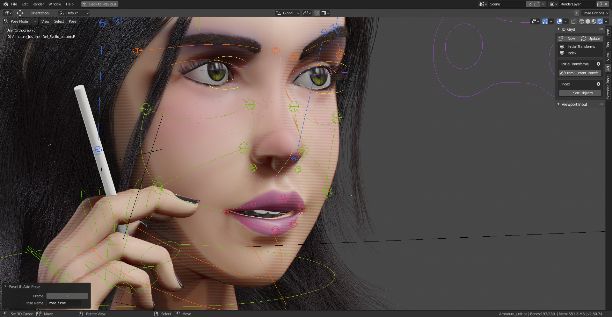Select Index list item

(x=580, y=53)
